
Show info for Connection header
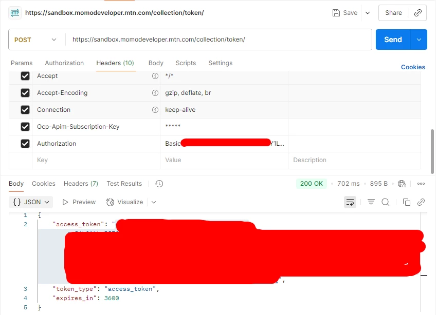155,110
